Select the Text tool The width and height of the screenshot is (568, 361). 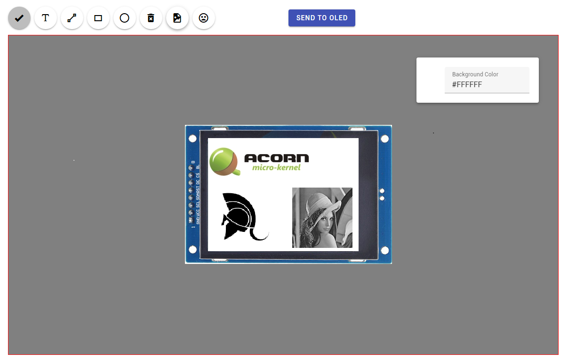46,18
